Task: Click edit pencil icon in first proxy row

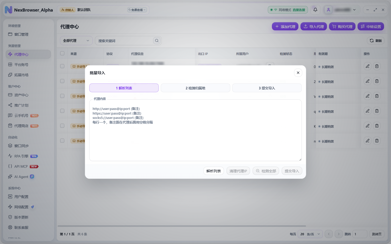Action: [x=368, y=66]
